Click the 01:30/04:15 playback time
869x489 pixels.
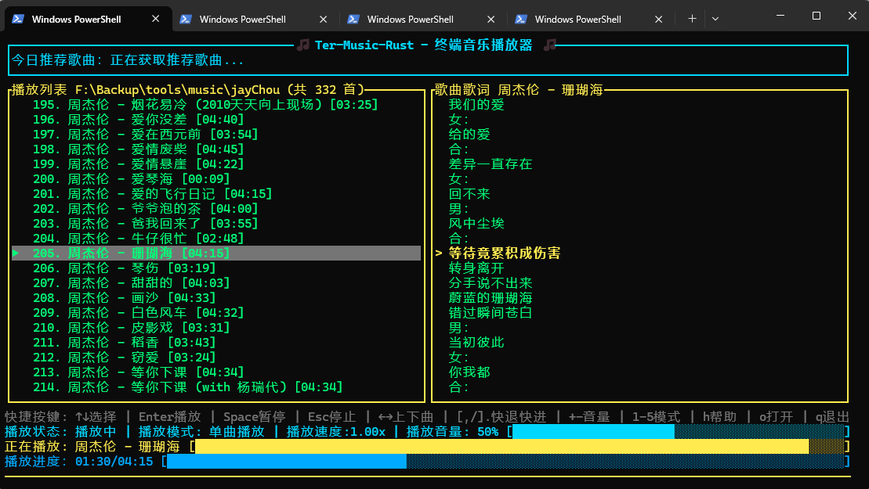pos(114,462)
